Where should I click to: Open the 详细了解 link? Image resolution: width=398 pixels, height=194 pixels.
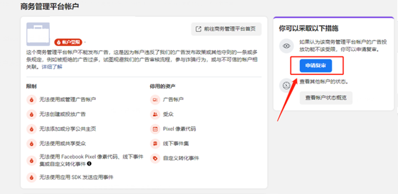52,67
